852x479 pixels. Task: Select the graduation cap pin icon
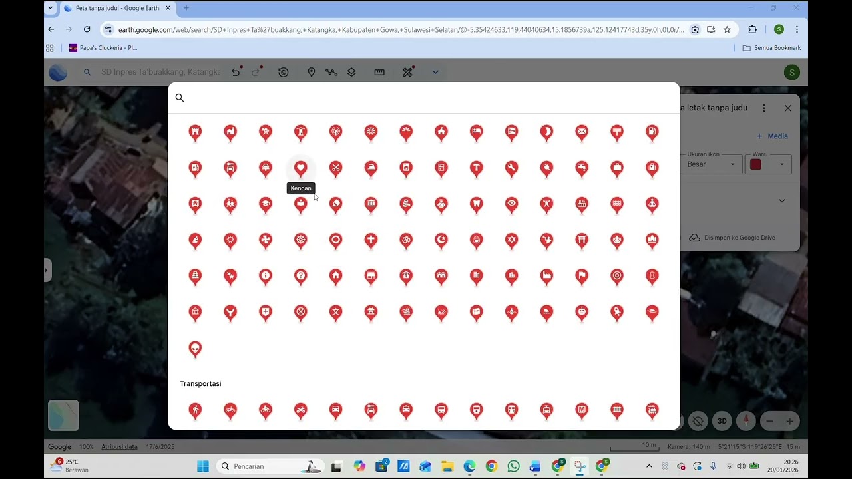coord(265,204)
